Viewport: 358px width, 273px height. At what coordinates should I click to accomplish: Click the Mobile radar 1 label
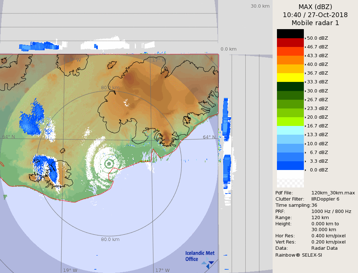315,23
